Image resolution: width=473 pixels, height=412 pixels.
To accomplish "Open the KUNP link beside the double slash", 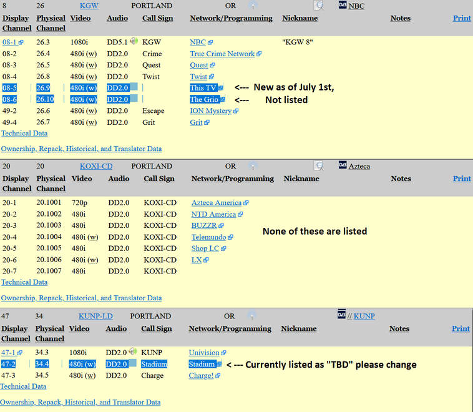I will pos(364,316).
